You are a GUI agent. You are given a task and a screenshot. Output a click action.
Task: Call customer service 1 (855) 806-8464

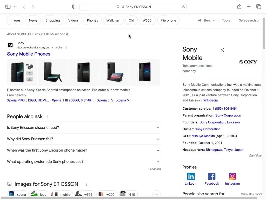[x=225, y=109]
